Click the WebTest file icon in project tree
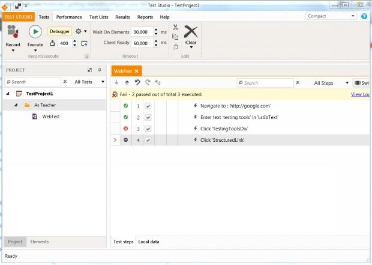The width and height of the screenshot is (372, 265). [35, 117]
